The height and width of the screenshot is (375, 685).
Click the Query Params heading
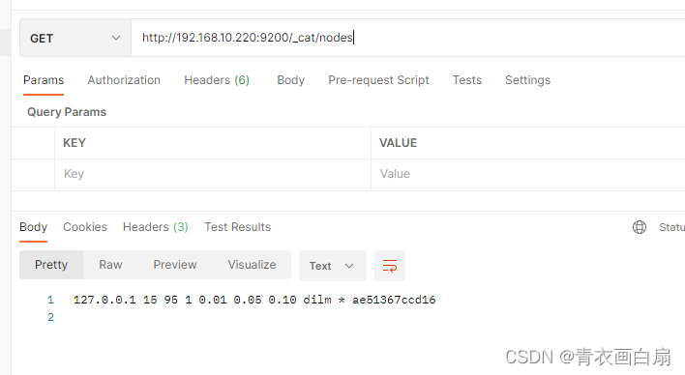point(67,112)
